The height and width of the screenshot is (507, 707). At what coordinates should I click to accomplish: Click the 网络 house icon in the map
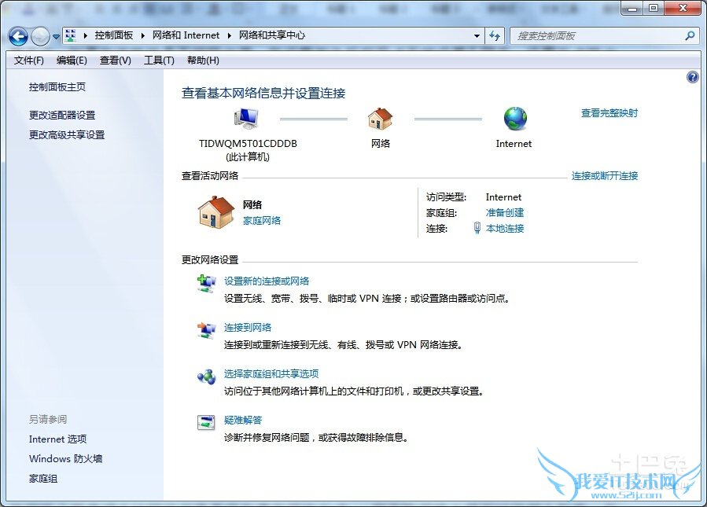pyautogui.click(x=380, y=119)
